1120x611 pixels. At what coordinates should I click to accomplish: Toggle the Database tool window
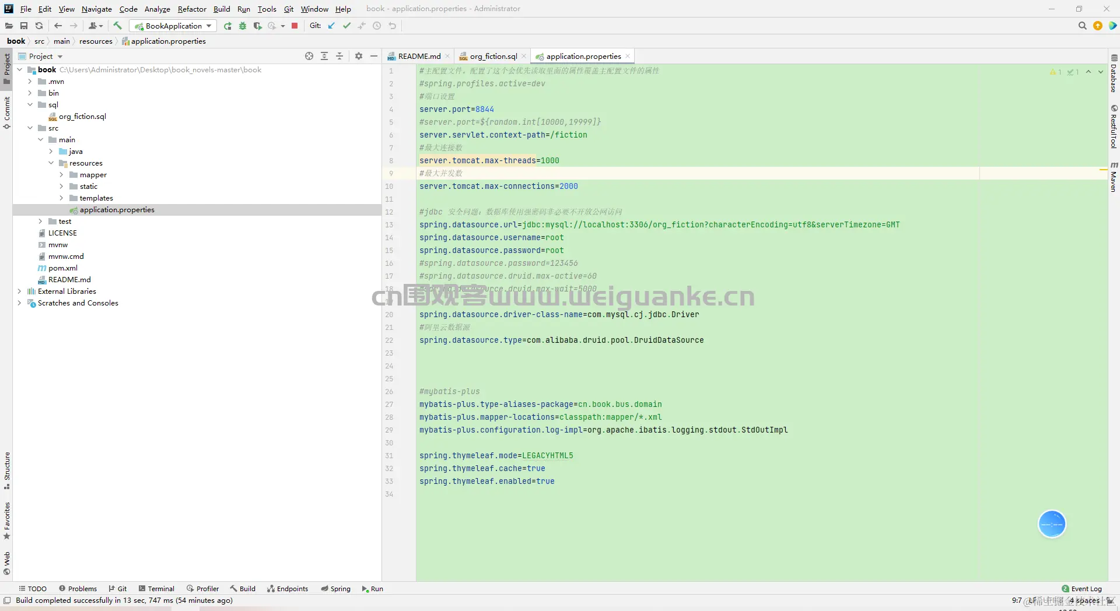[1114, 73]
